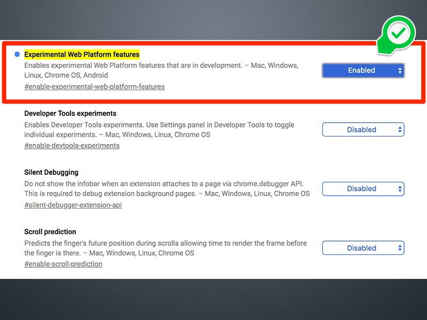Open the Experimental Web Platform features Enabled dropdown
This screenshot has height=320, width=427.
coord(363,70)
